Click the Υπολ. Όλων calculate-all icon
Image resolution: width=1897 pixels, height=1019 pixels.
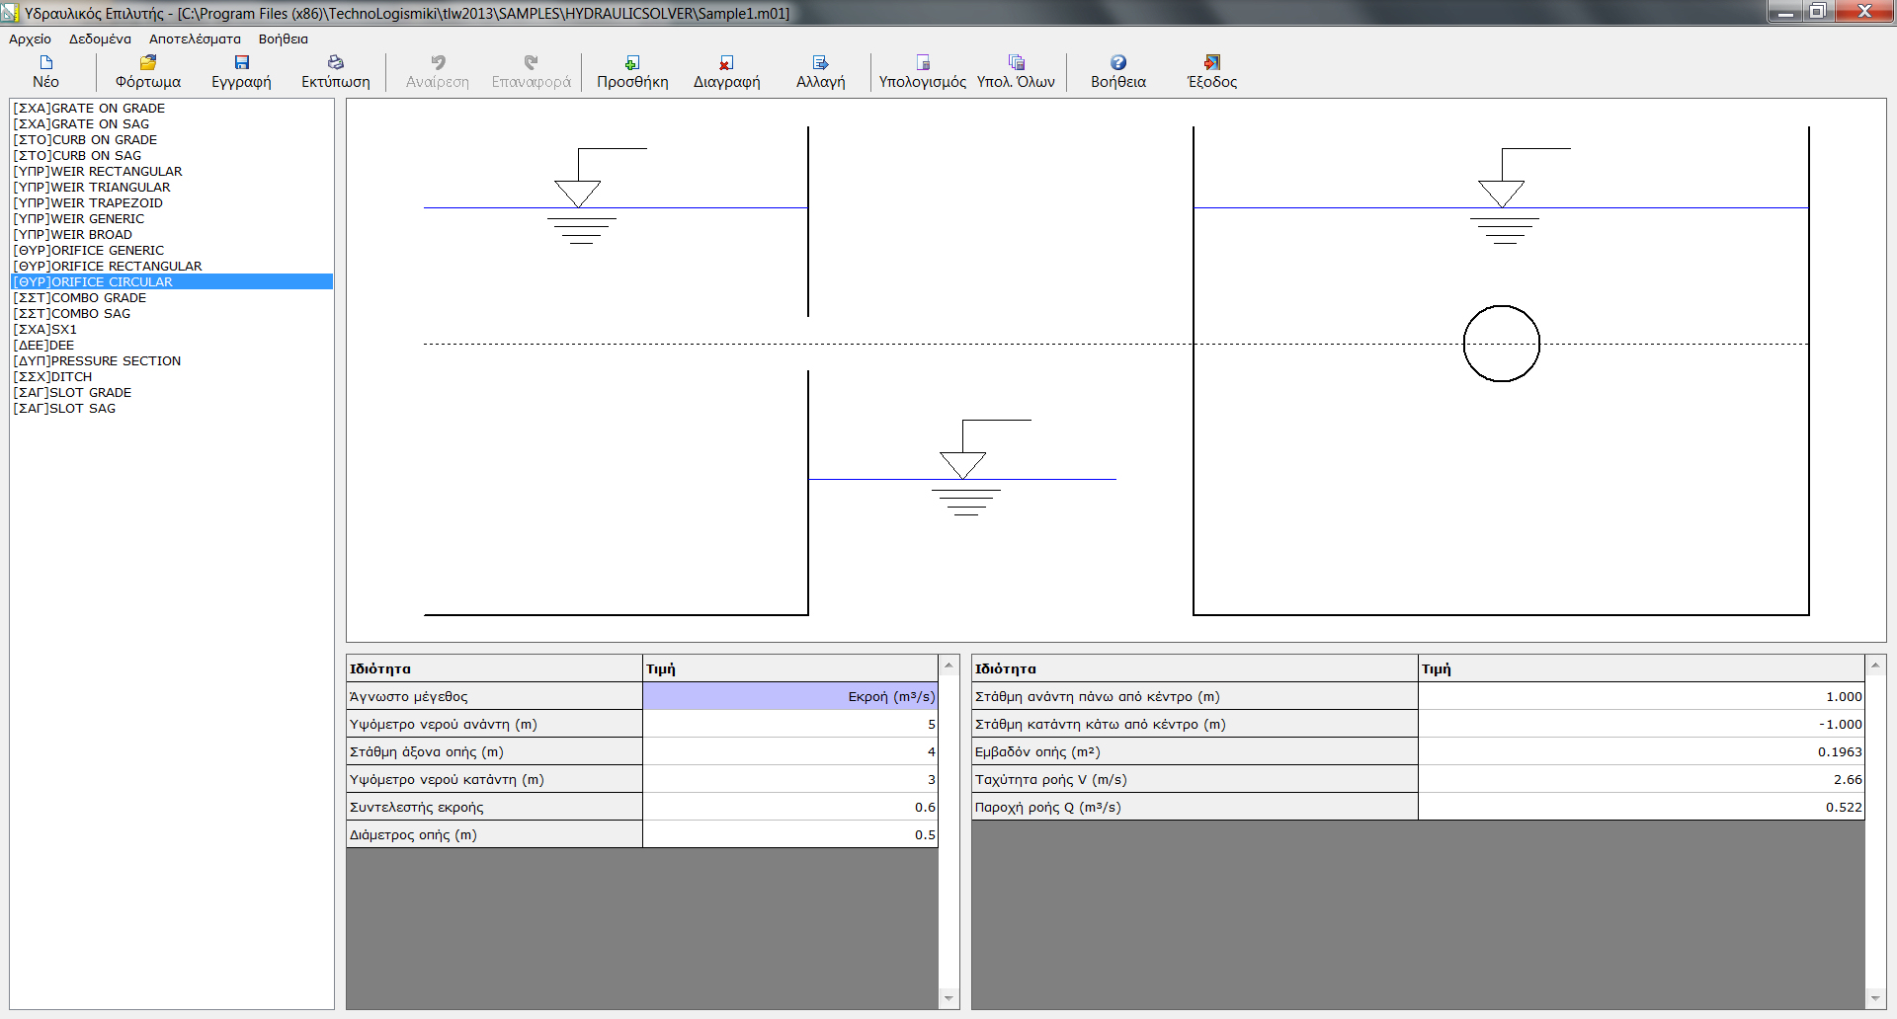1016,63
